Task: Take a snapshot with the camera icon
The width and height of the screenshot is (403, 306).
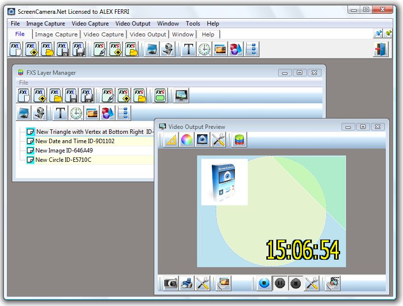Action: pos(171,283)
